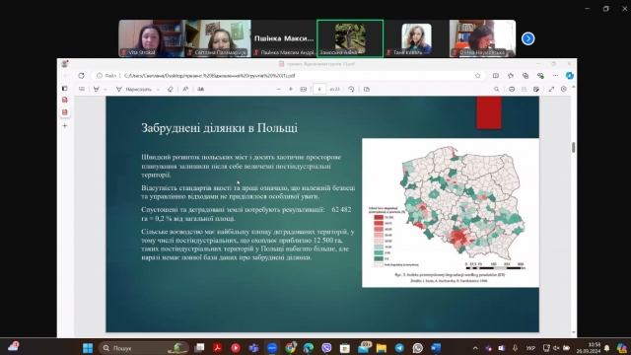Image resolution: width=631 pixels, height=355 pixels.
Task: Expand the highlight tool dropdown arrow
Action: click(x=105, y=90)
